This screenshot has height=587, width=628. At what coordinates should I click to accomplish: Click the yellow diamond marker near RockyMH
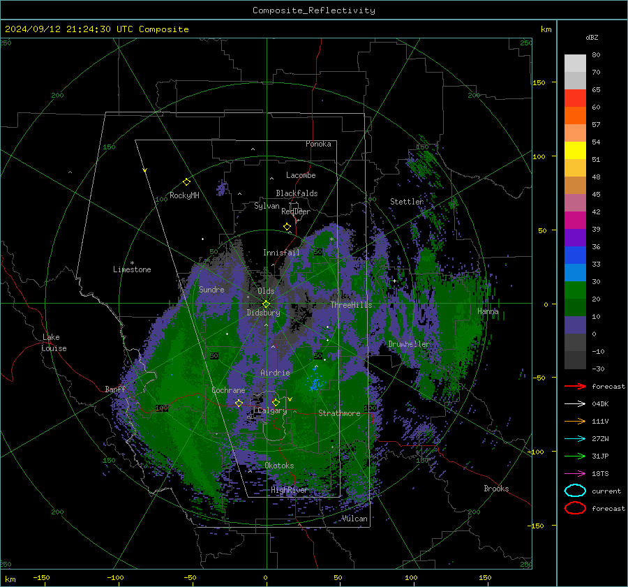tap(186, 182)
